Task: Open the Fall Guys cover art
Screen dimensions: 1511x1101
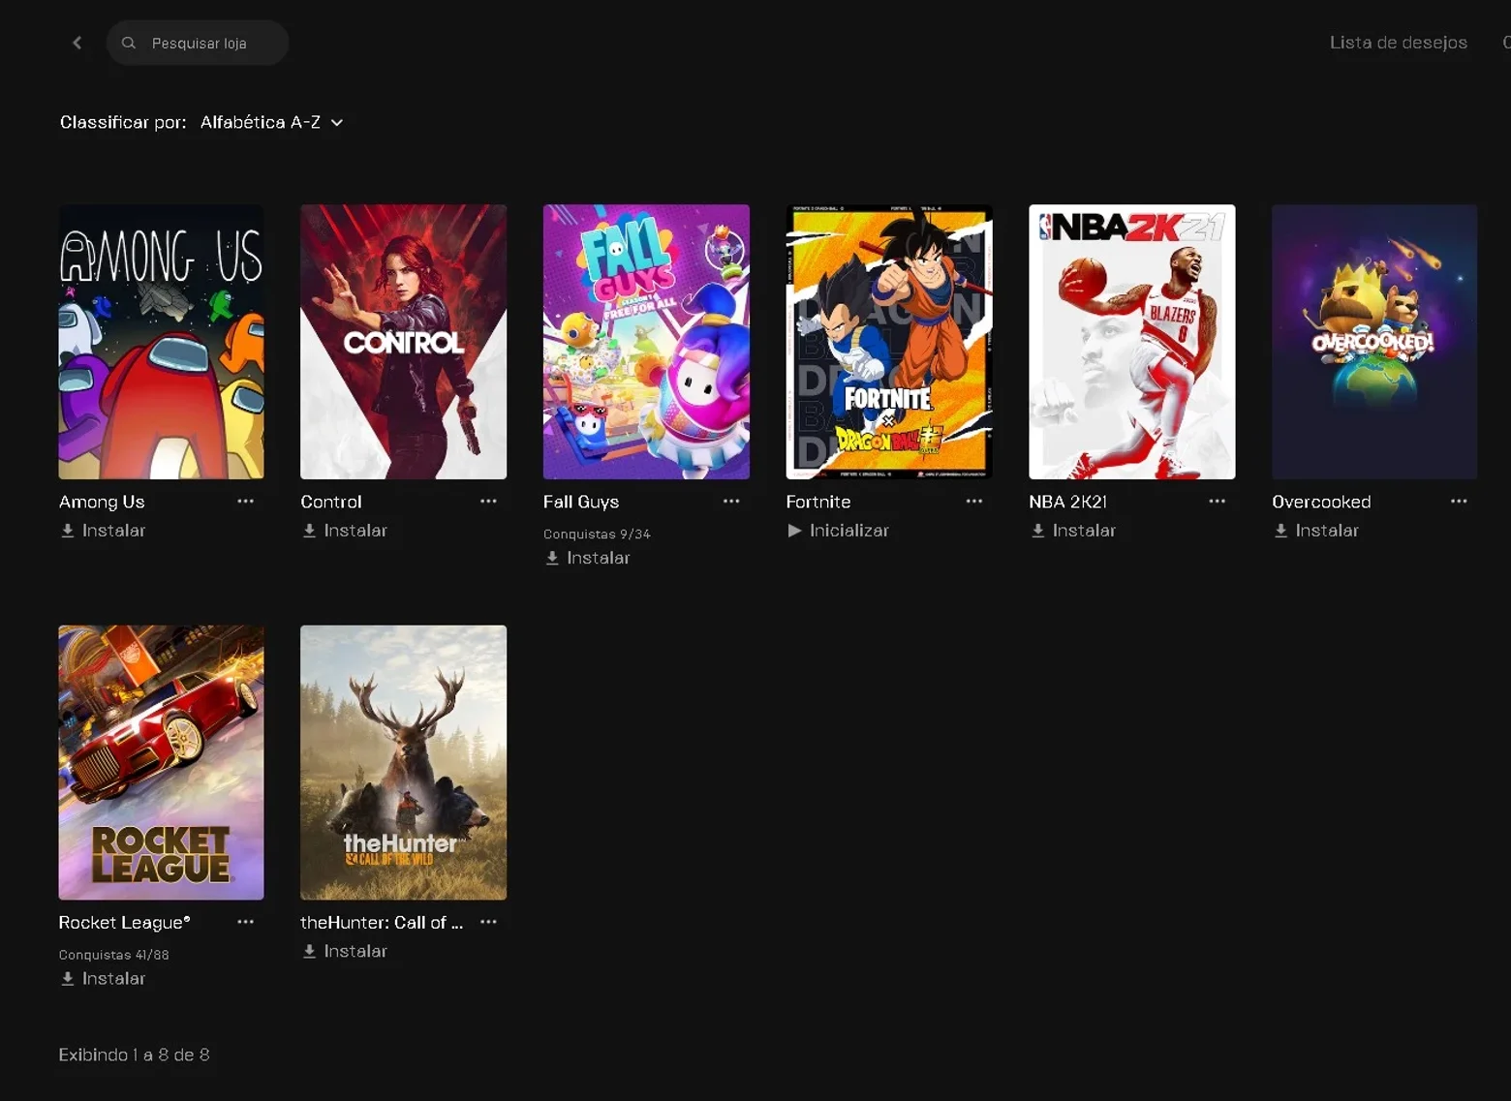Action: point(646,342)
